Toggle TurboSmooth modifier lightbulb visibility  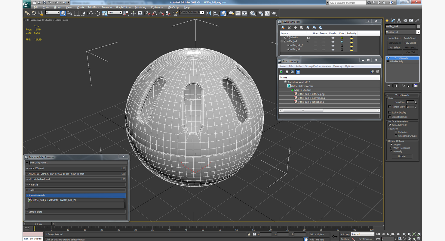coord(388,58)
